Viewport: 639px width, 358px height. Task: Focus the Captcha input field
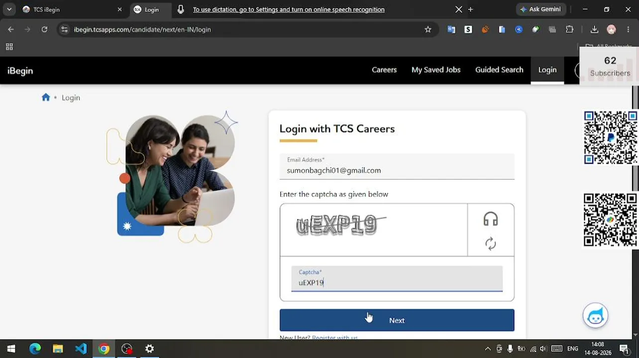[x=397, y=278]
